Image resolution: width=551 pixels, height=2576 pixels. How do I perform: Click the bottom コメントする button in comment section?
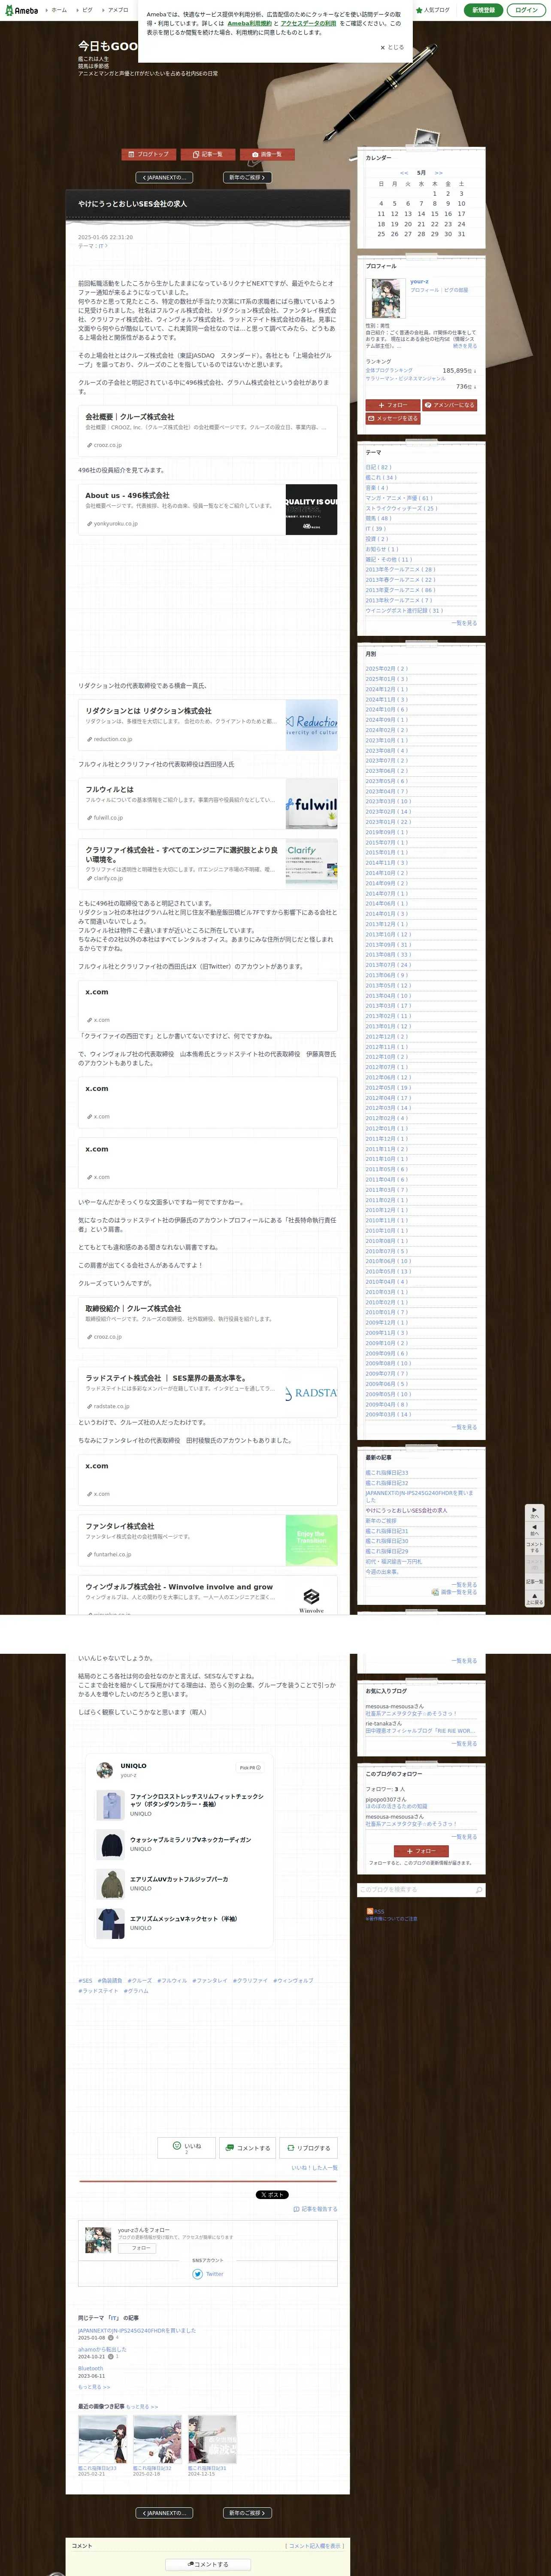[208, 2564]
